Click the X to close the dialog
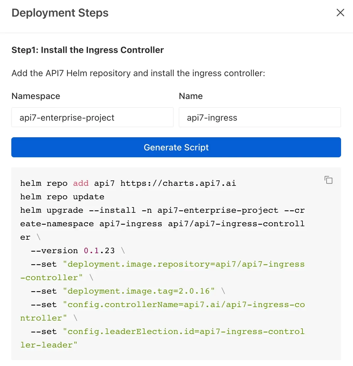 click(340, 13)
